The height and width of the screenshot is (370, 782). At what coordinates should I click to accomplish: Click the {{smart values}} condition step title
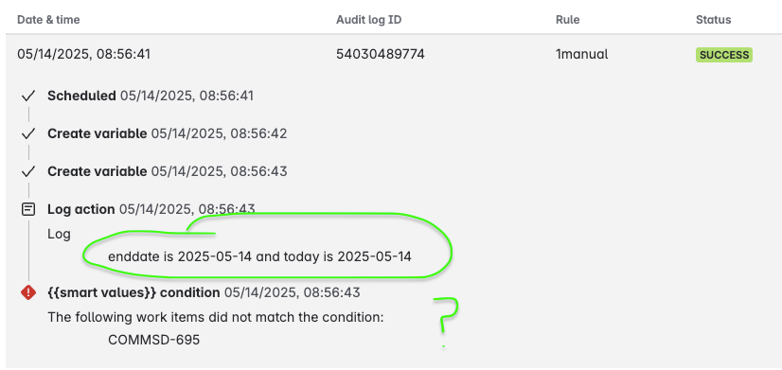(133, 292)
